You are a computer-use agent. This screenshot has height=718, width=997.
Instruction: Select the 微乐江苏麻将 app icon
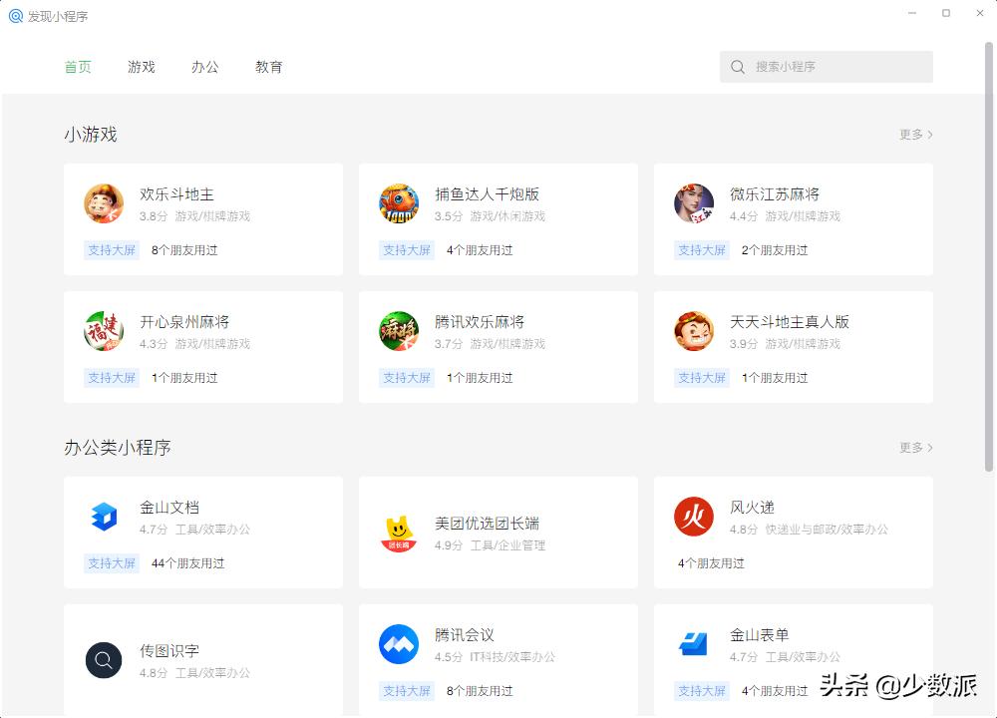pos(694,202)
